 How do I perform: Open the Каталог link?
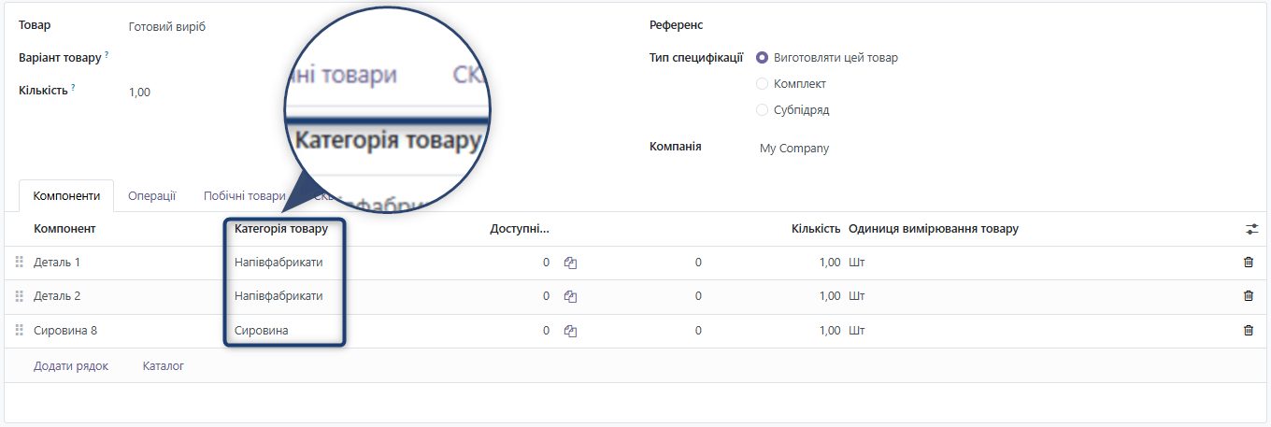164,366
